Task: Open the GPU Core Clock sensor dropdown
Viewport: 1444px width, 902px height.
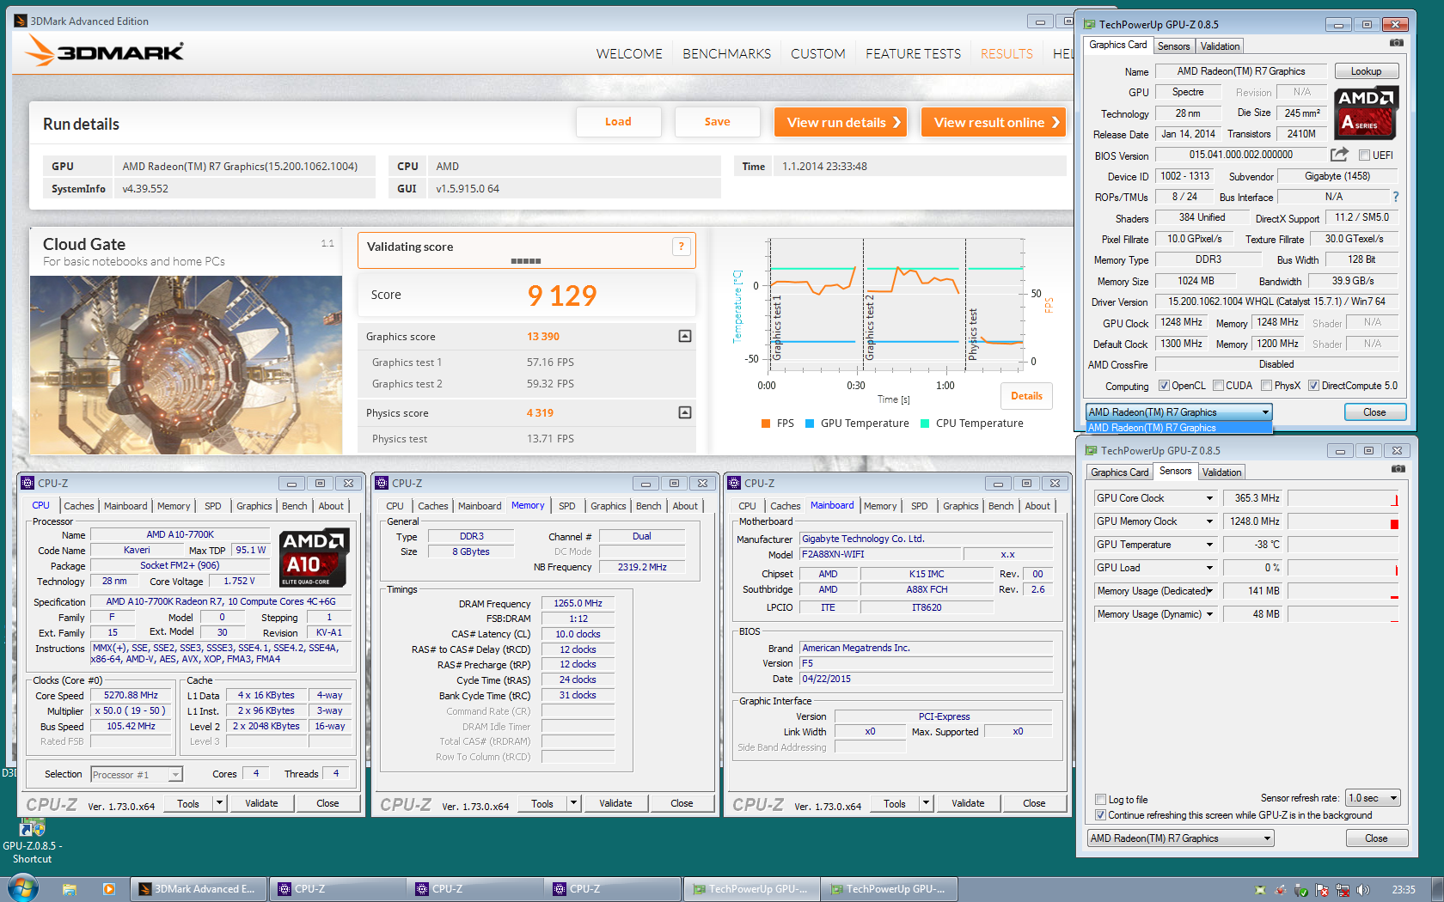Action: [1209, 498]
